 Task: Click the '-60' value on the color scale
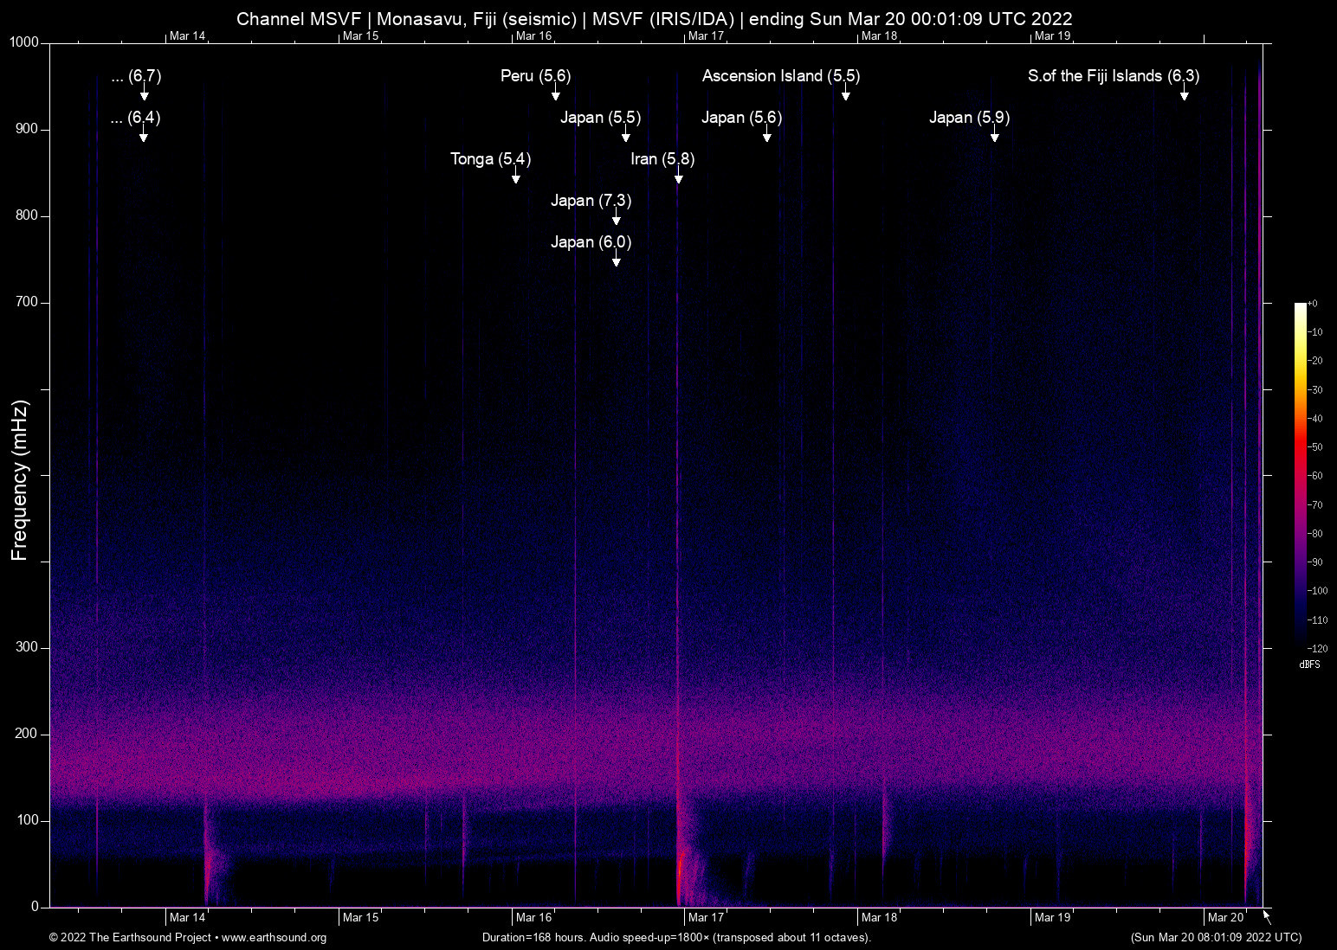(x=1315, y=476)
